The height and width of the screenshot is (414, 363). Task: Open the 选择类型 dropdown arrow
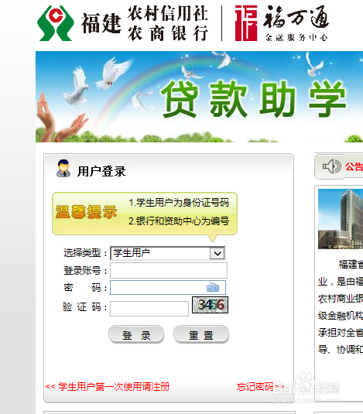tap(217, 254)
